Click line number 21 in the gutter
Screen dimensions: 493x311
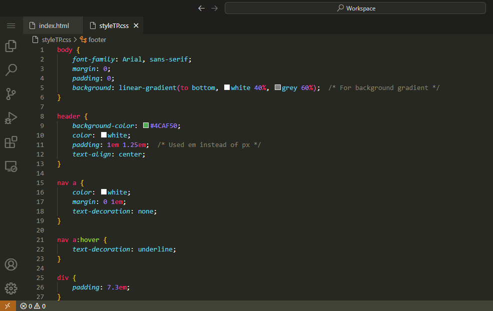40,239
